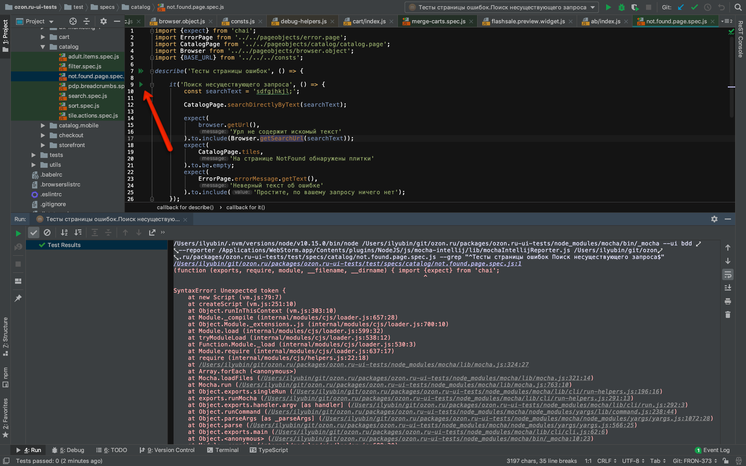Open Git branch FRON-373 widget

[x=695, y=461]
